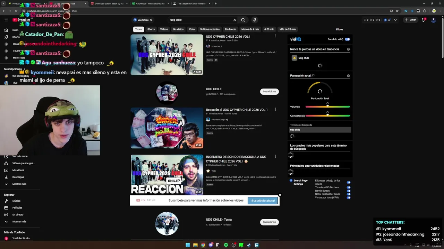Viewport: 444px width, 249px height.
Task: Toggle Thumbnail Collections setting
Action: [x=349, y=187]
